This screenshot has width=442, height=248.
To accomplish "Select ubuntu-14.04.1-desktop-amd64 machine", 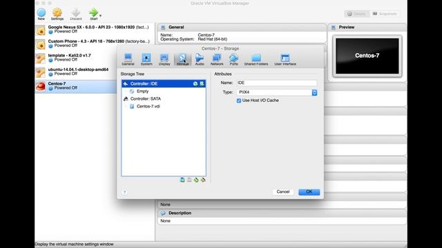I will 95,72.
